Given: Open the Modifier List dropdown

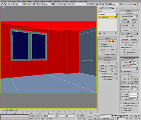Looking at the screenshot, I should point(108,14).
